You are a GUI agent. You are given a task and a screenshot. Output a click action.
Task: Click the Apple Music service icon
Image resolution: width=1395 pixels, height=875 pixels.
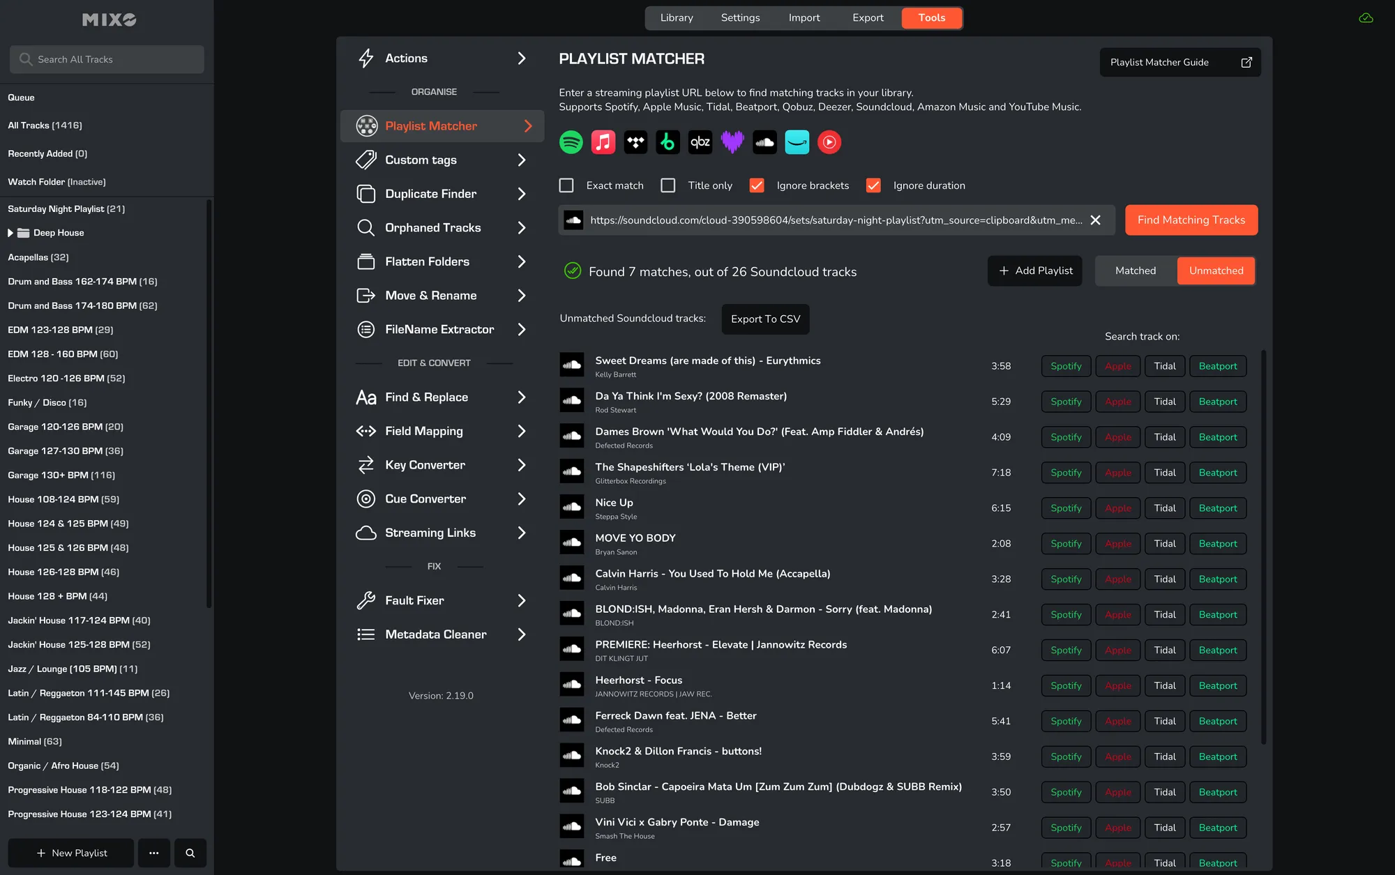click(x=603, y=142)
